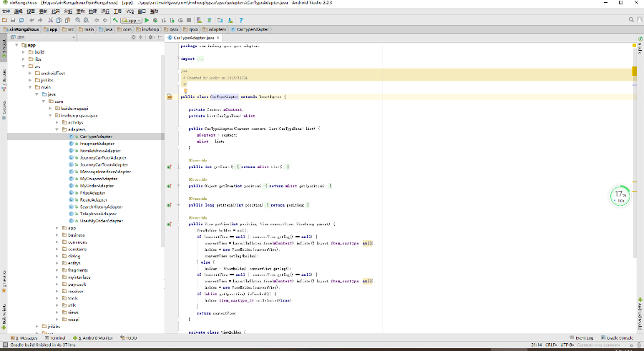Select FragmentAdapter in the project tree
The image size is (644, 351).
point(97,144)
